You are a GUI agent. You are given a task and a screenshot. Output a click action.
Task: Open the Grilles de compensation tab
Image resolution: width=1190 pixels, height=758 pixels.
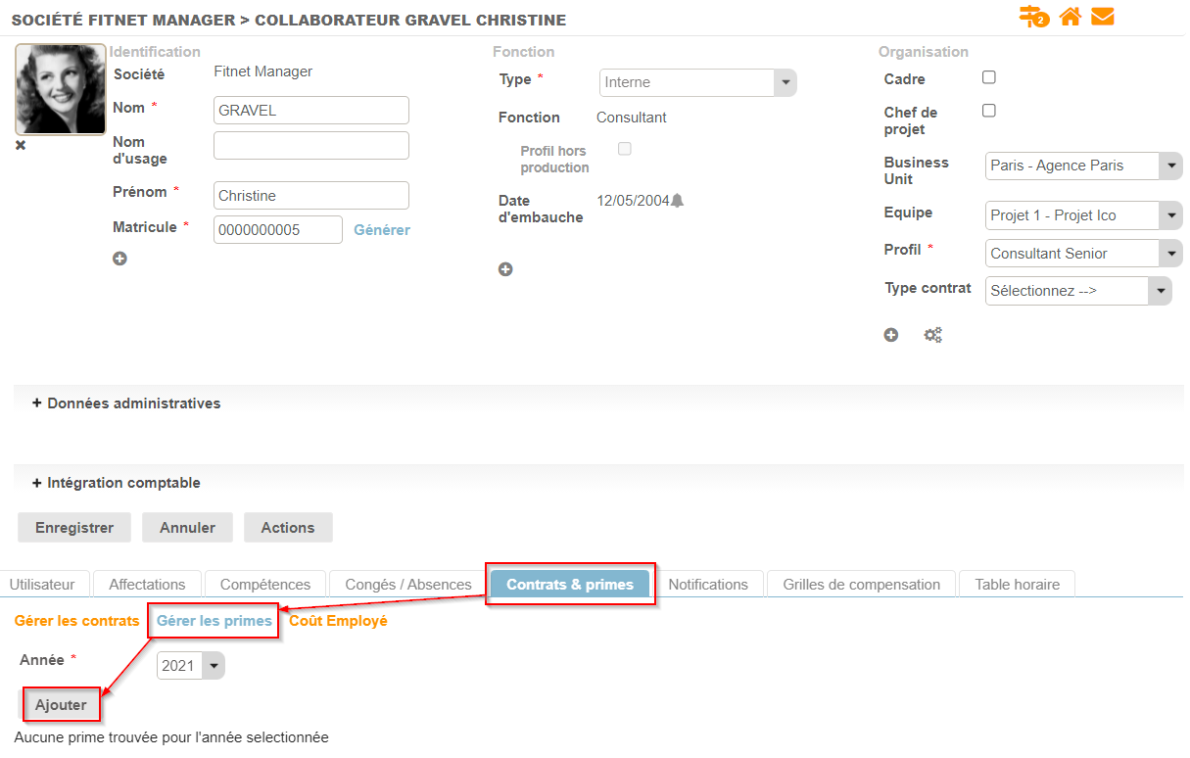pos(861,585)
